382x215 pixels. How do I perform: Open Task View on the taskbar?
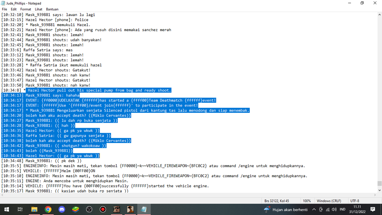point(20,209)
